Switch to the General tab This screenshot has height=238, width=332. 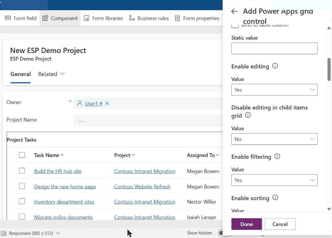click(x=20, y=74)
